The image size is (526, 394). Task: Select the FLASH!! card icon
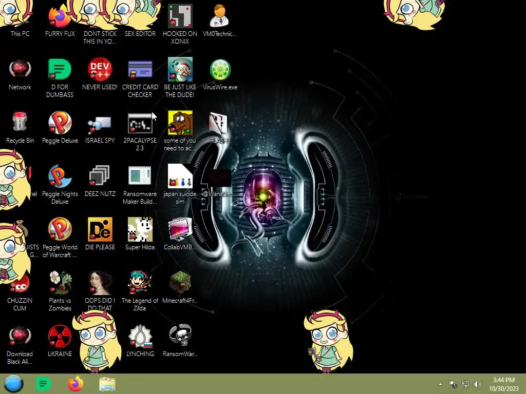[220, 128]
